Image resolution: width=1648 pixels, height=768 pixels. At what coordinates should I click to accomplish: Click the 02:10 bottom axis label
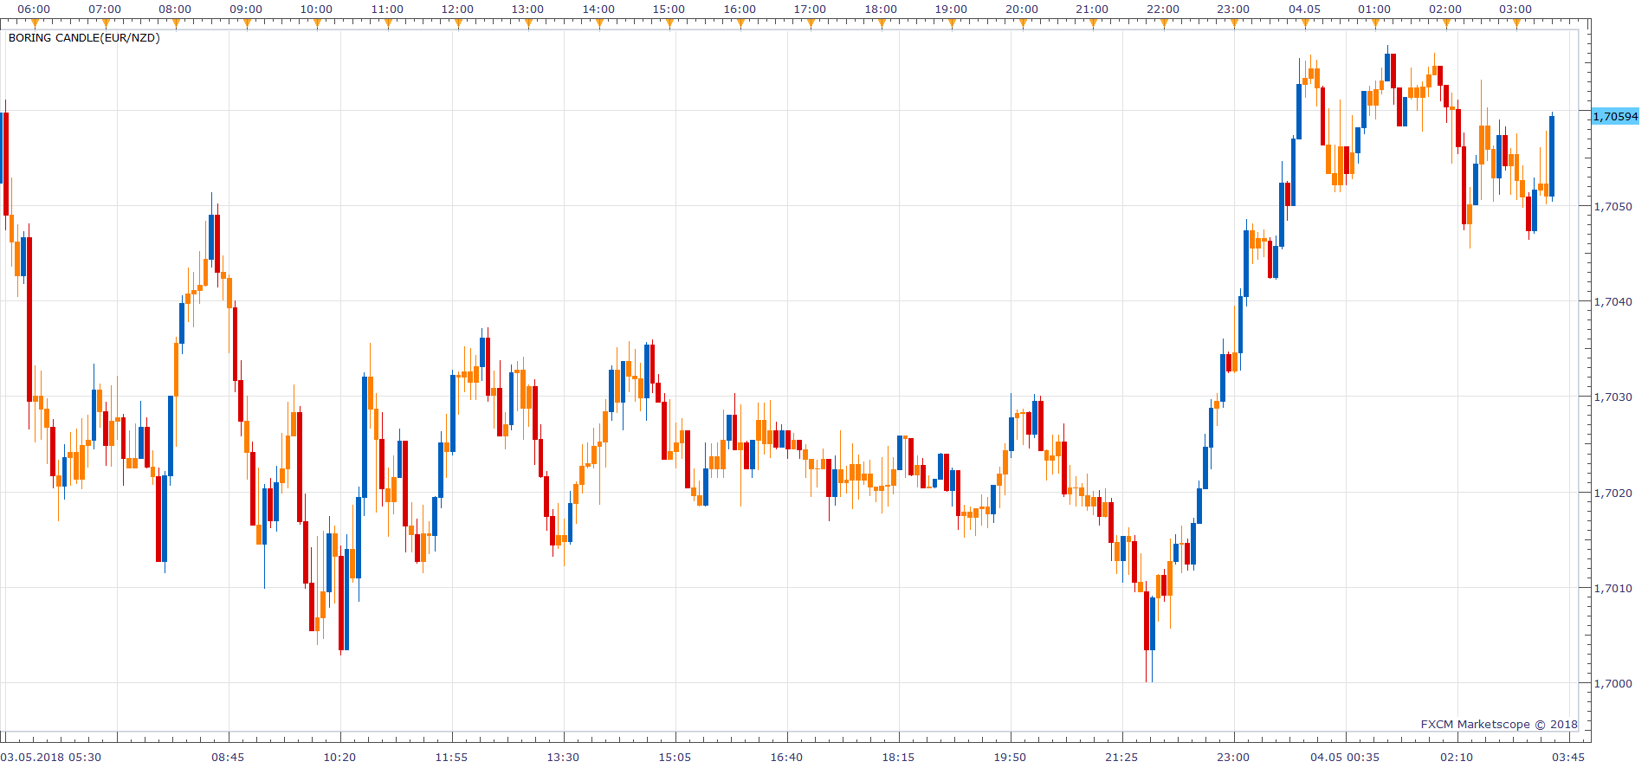[1457, 758]
